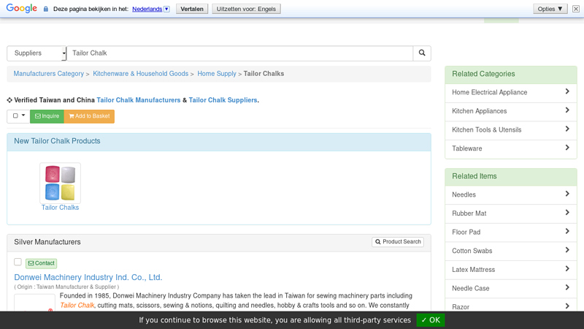This screenshot has height=329, width=584.
Task: Click the Tailor Chalk search field
Action: tap(239, 53)
